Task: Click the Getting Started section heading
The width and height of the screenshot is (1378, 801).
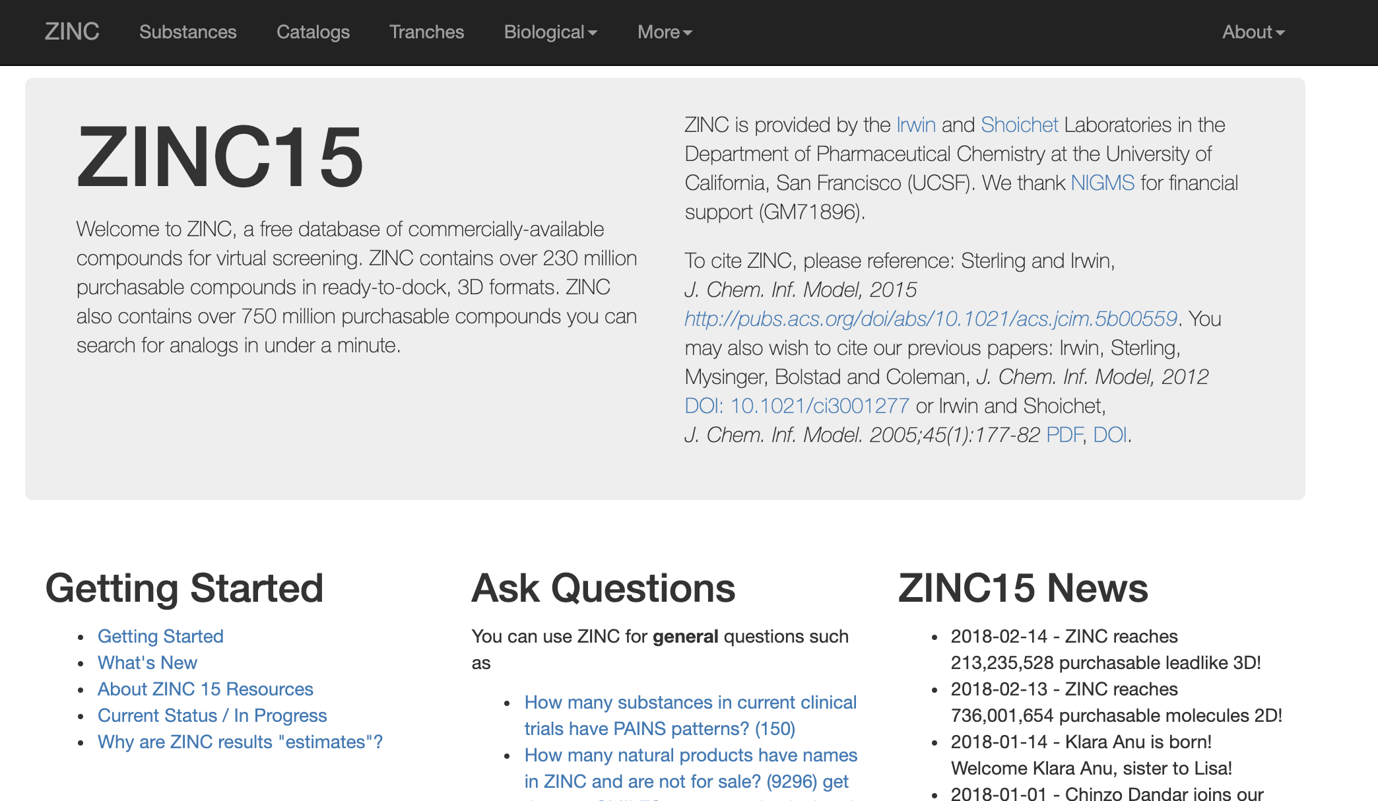Action: point(184,588)
